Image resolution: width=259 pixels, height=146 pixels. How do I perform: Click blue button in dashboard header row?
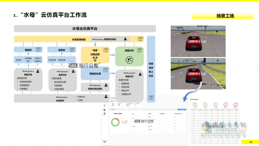[182, 110]
